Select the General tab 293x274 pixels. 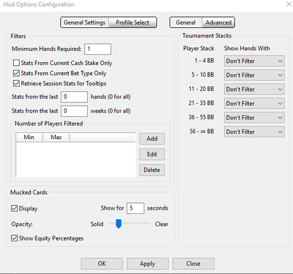(185, 23)
